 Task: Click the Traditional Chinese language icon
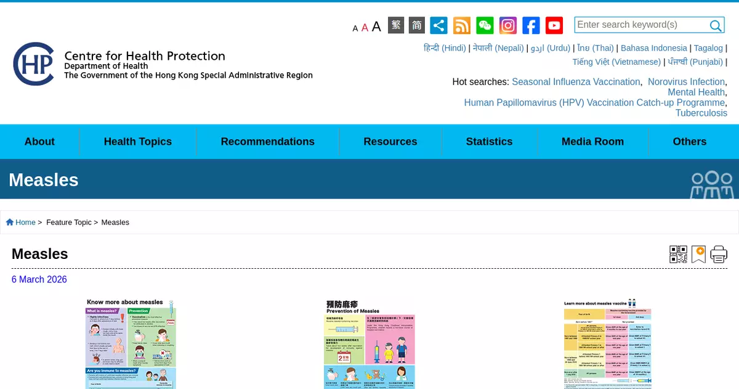tap(396, 25)
